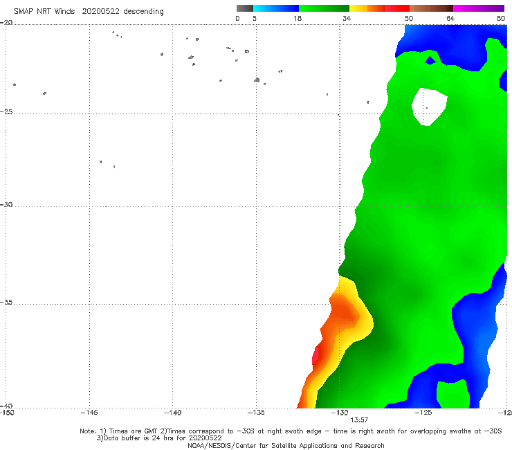The height and width of the screenshot is (450, 512).
Task: Click the color bar label '5'
Action: pyautogui.click(x=255, y=18)
